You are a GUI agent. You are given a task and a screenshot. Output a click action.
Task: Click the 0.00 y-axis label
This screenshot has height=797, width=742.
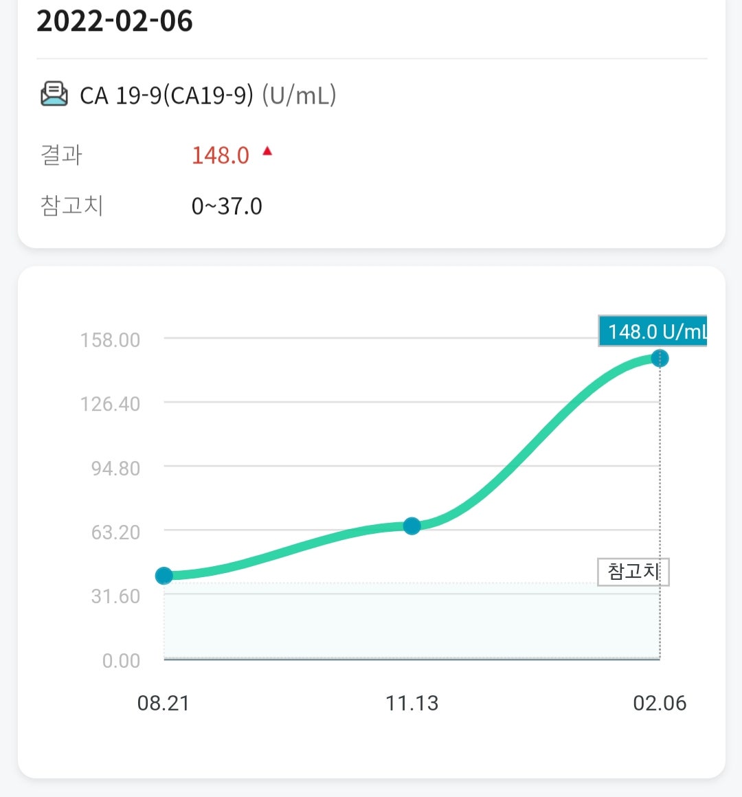(121, 660)
